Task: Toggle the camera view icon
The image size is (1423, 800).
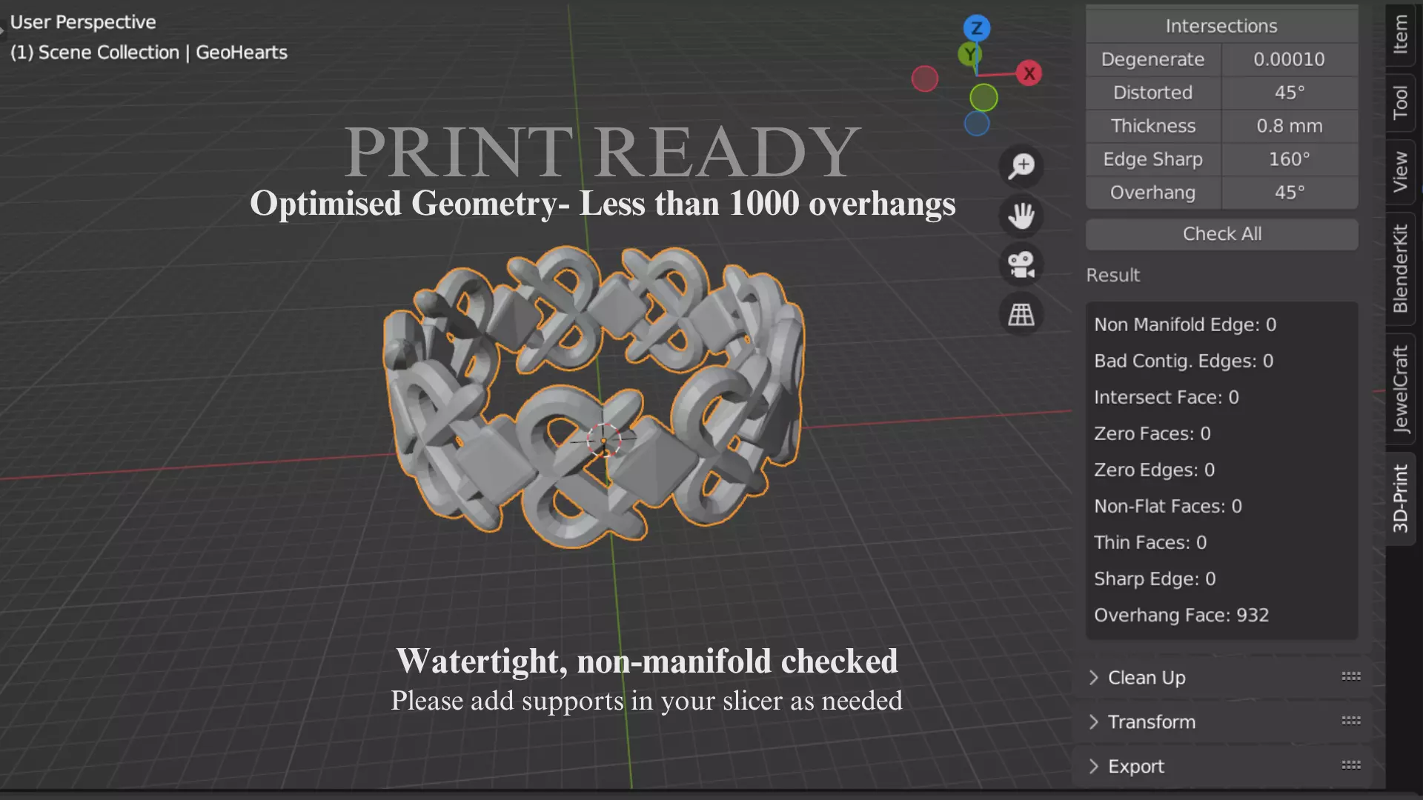Action: (1021, 264)
